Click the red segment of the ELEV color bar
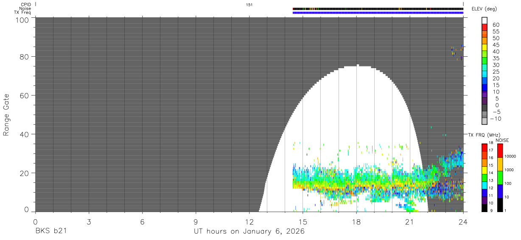This screenshot has height=240, width=521. coord(485,28)
